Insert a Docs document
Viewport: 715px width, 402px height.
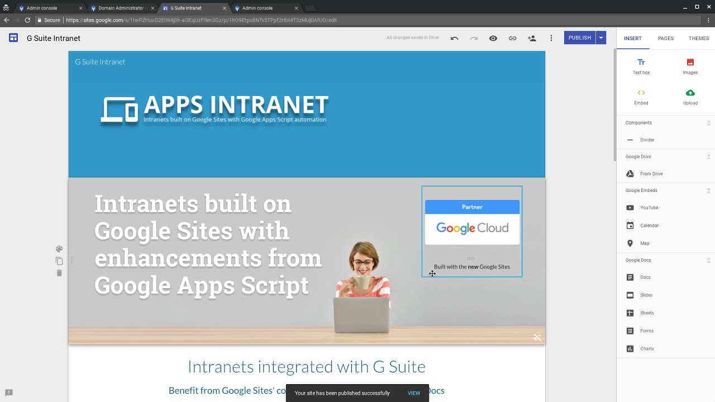(666, 277)
